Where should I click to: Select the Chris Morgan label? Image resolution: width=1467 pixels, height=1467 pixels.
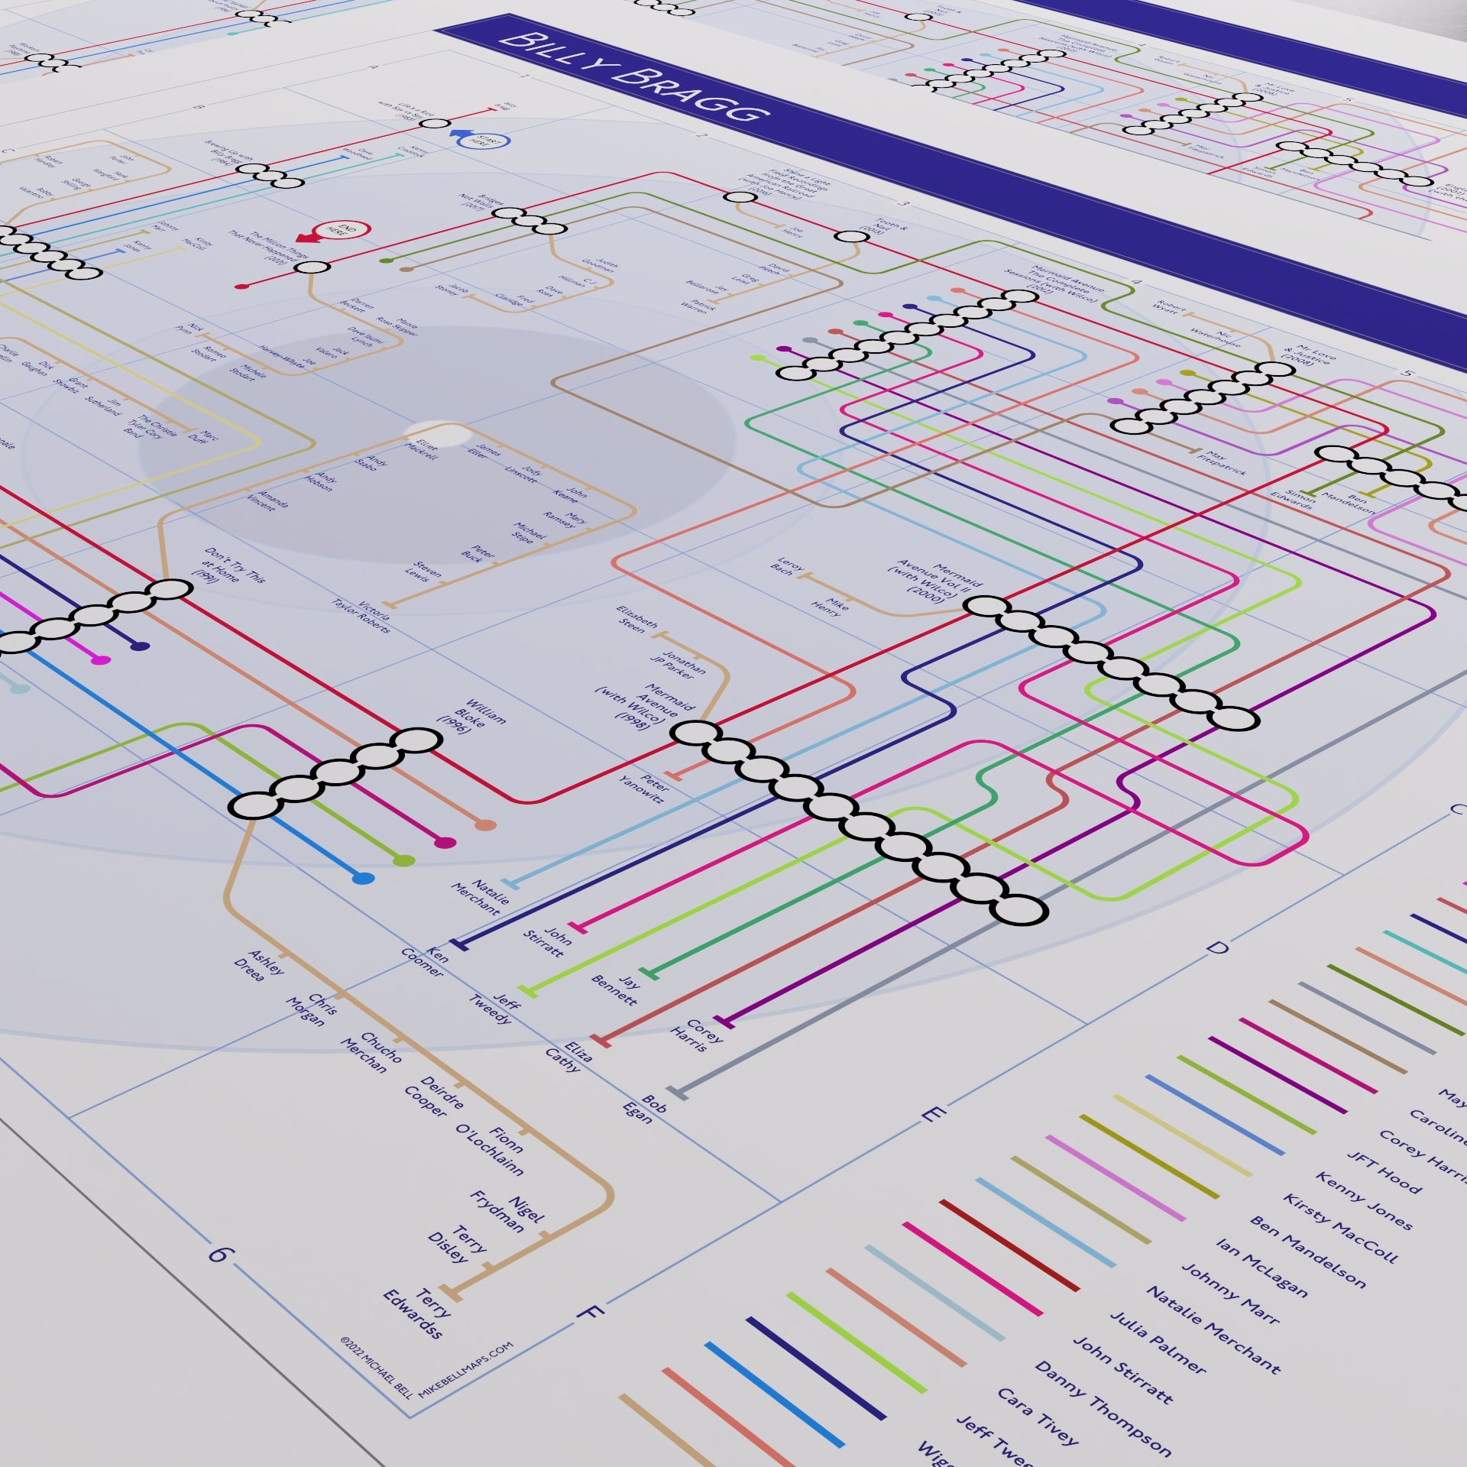point(313,1009)
